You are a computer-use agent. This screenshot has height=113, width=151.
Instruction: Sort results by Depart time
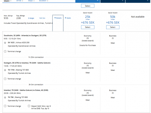(x=8, y=1)
